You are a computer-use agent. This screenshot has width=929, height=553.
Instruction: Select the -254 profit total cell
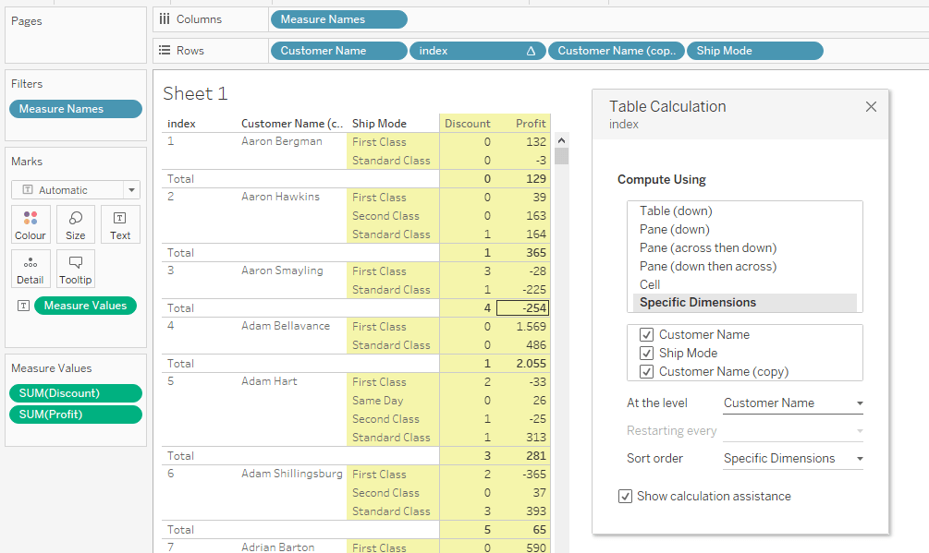(x=523, y=308)
